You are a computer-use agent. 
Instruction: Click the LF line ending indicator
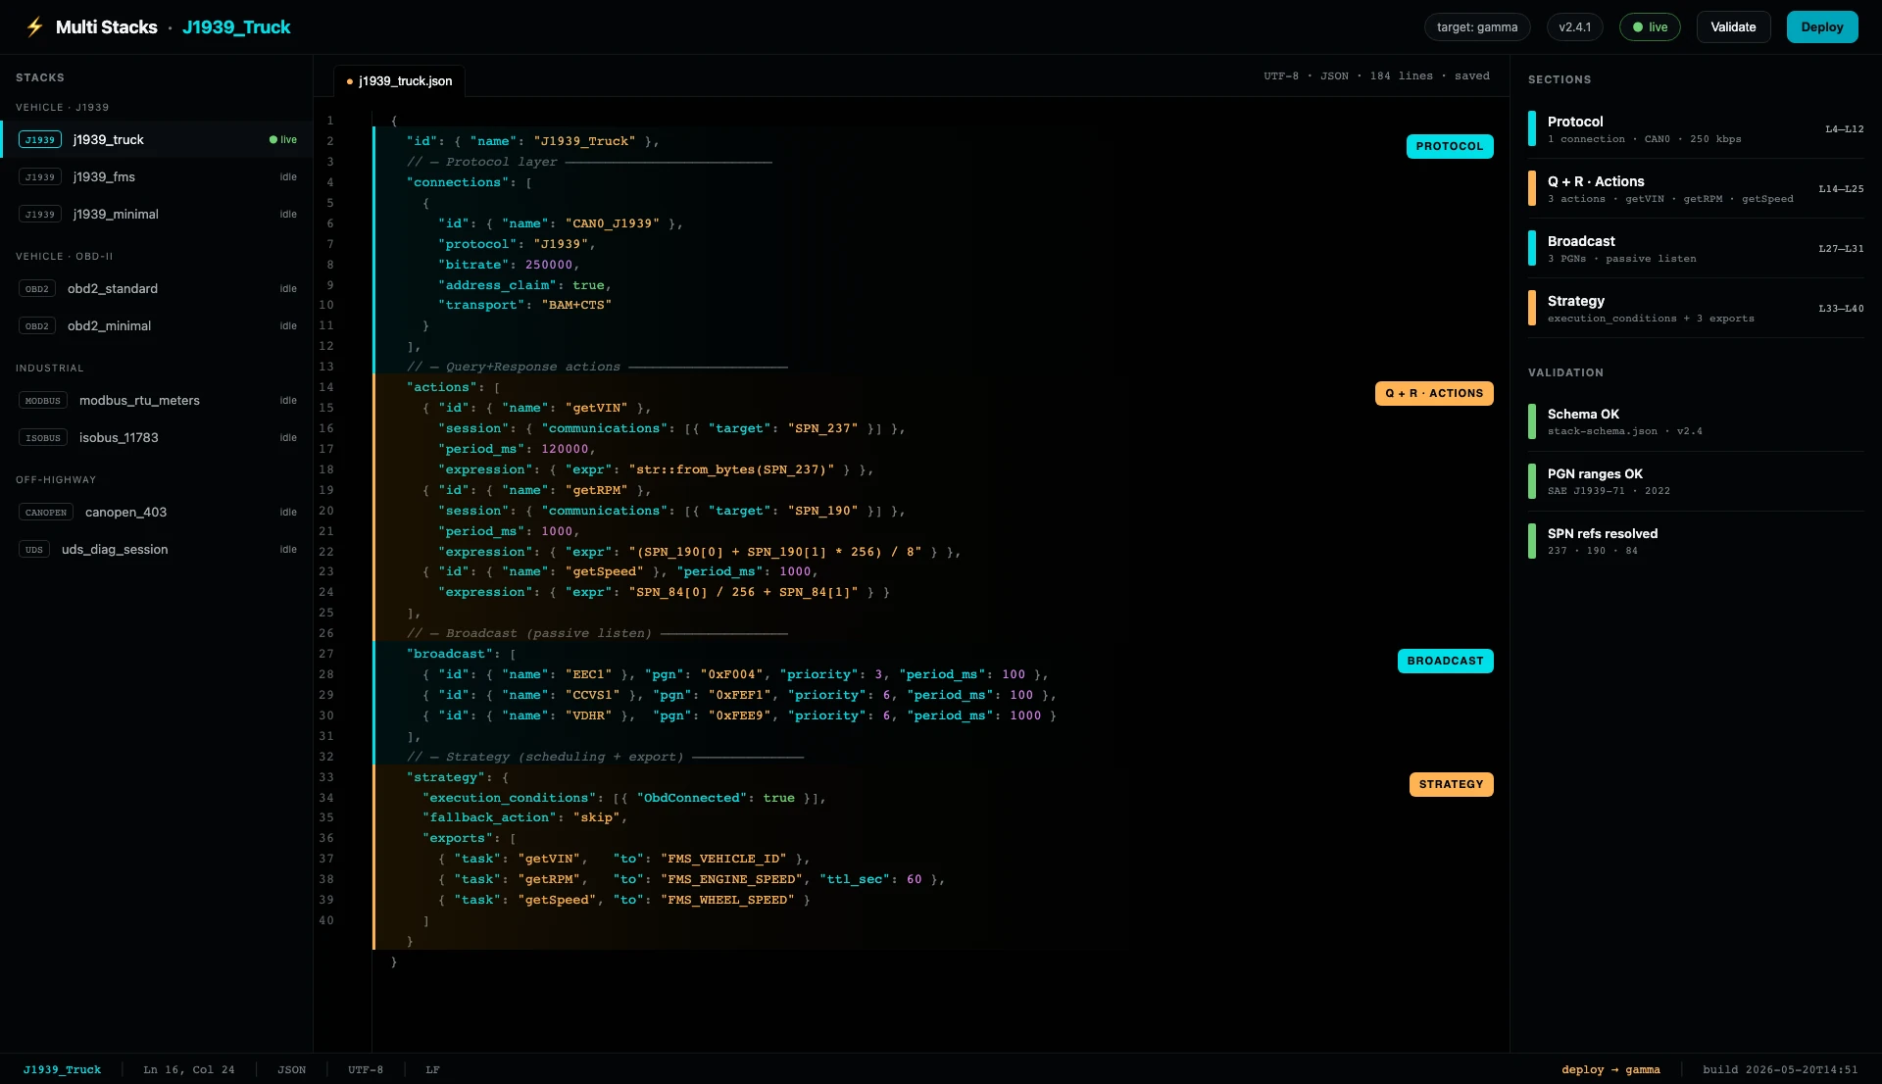coord(432,1069)
